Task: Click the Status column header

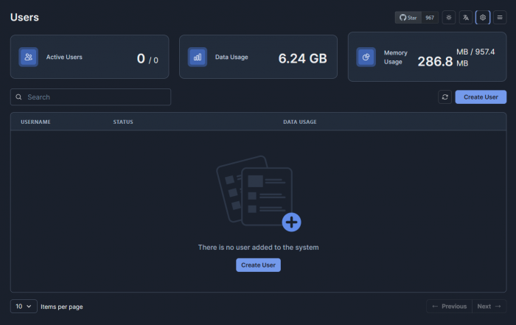Action: [x=123, y=122]
